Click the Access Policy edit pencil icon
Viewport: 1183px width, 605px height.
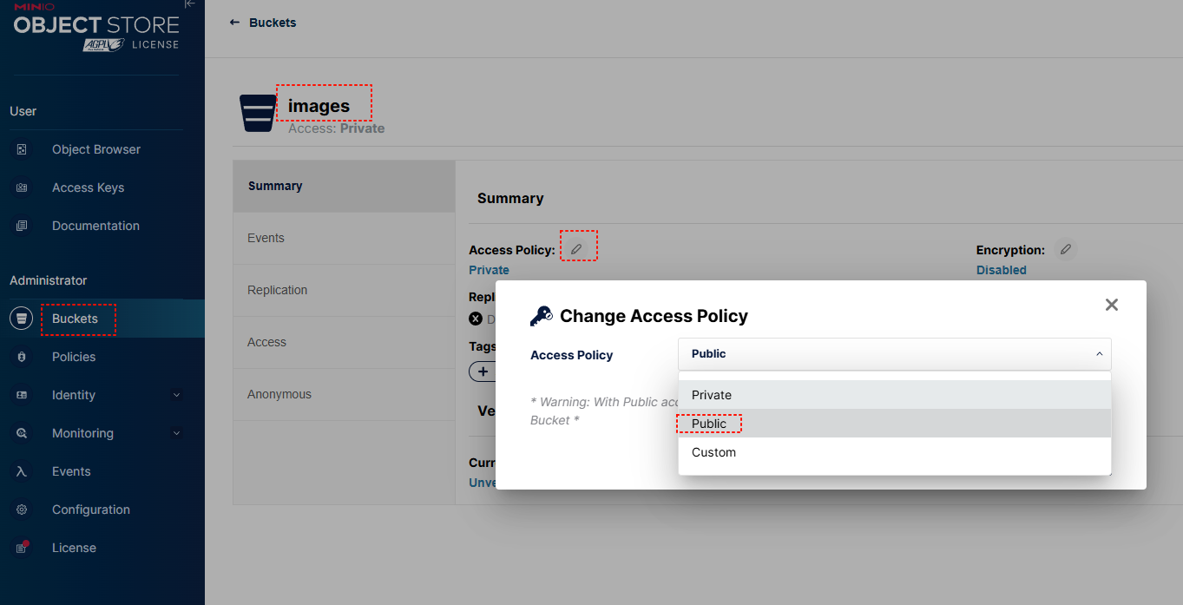tap(575, 250)
